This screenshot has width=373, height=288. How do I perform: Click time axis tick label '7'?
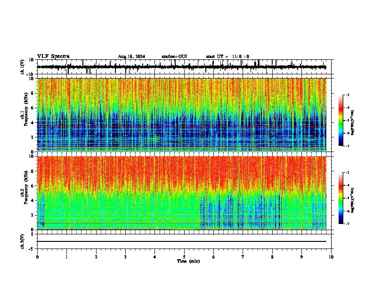pyautogui.click(x=243, y=257)
